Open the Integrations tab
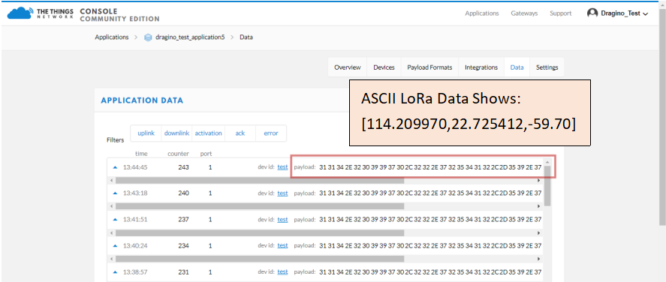Image resolution: width=666 pixels, height=282 pixels. [x=481, y=67]
